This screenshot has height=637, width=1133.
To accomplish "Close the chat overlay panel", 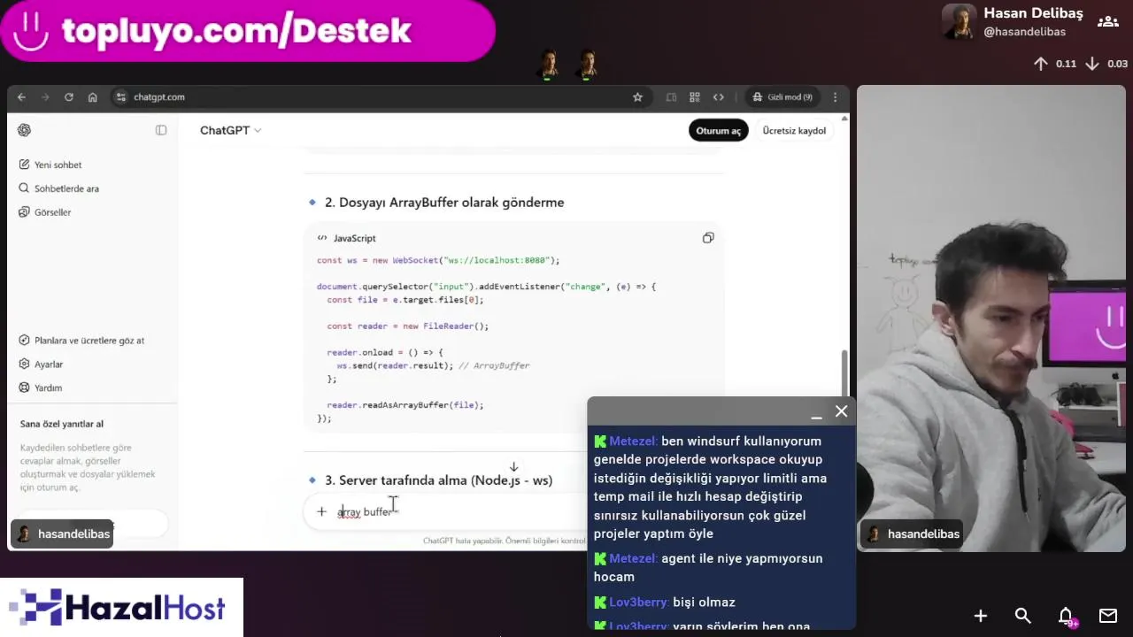I will (x=841, y=411).
